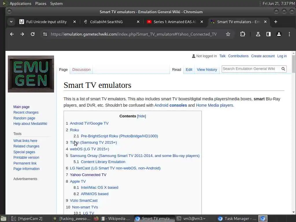Click the address bar URL
Image resolution: width=296 pixels, height=222 pixels.
134,34
